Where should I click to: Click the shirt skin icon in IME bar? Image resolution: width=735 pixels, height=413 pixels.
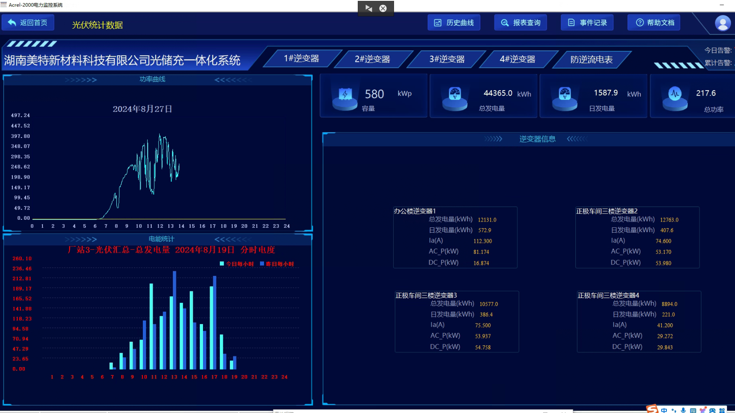[703, 410]
